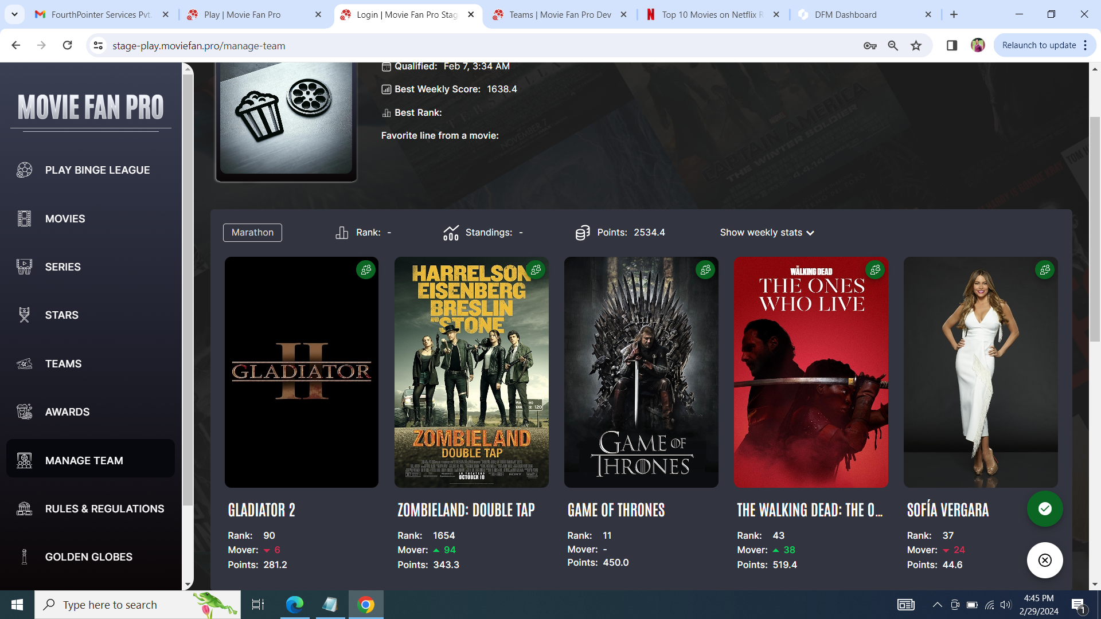This screenshot has height=619, width=1101.
Task: Click the Rank podium icon
Action: coord(342,233)
